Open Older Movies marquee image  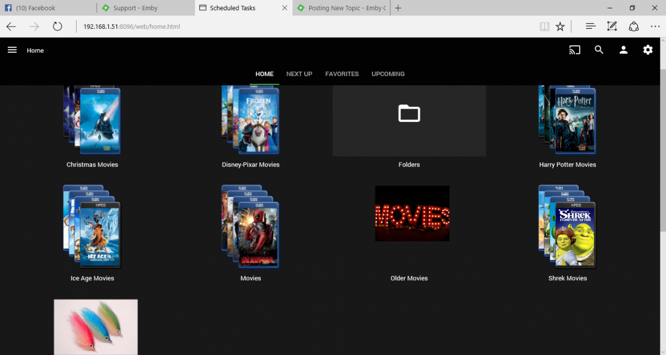pyautogui.click(x=412, y=214)
